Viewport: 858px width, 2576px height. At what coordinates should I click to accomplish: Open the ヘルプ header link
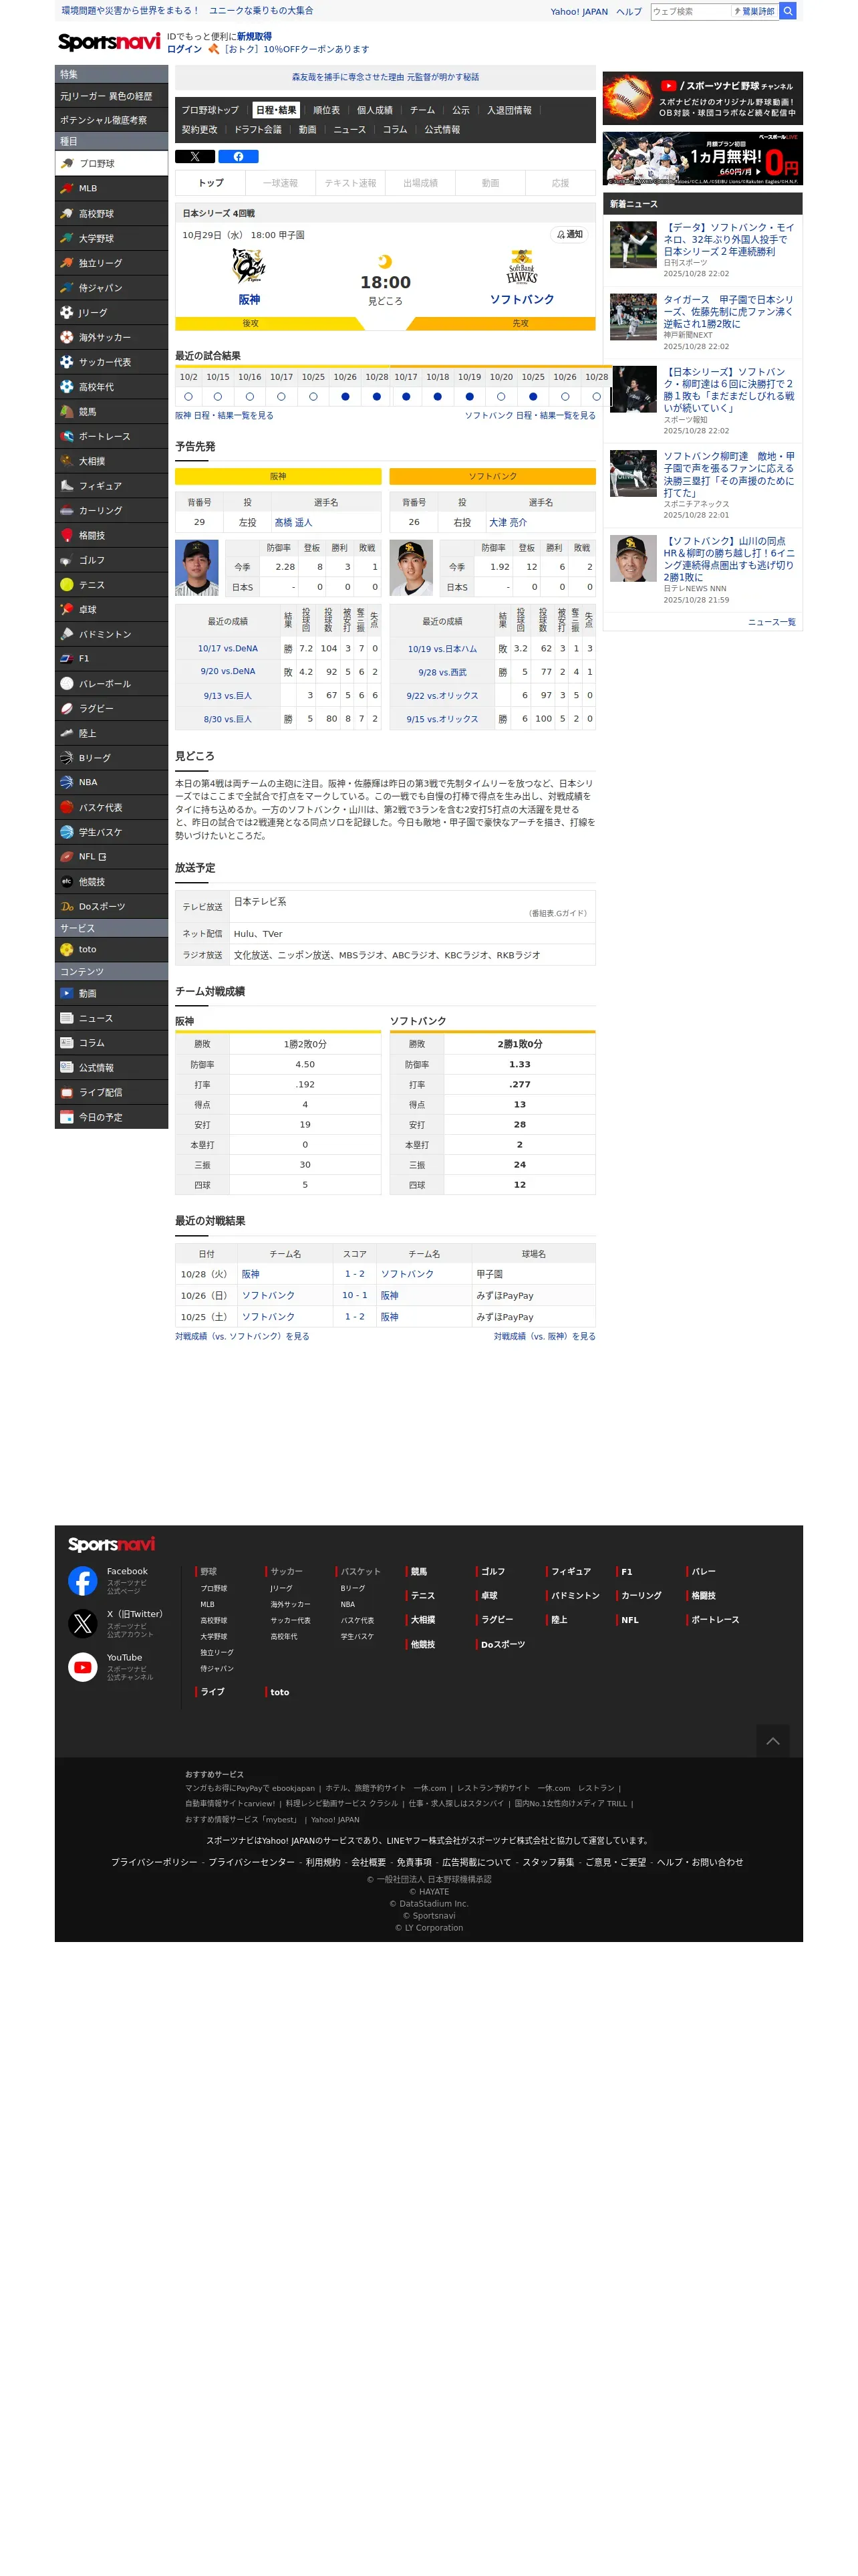[x=628, y=12]
